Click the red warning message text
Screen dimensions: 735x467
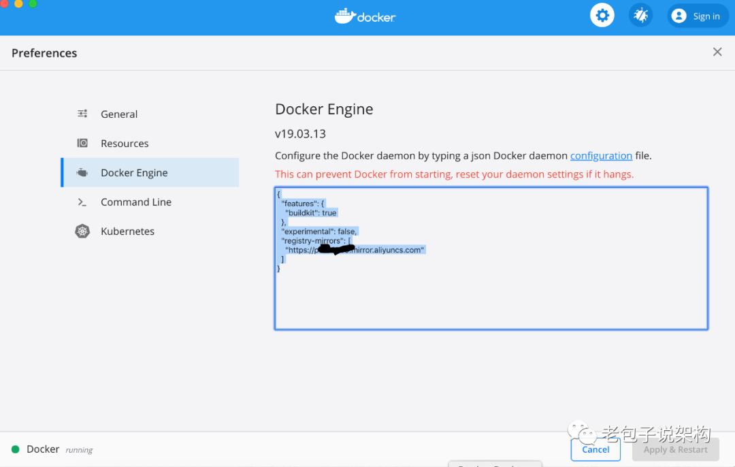click(454, 174)
